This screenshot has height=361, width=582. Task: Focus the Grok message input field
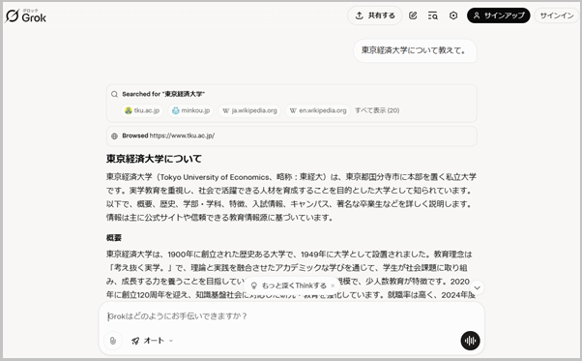pos(291,316)
